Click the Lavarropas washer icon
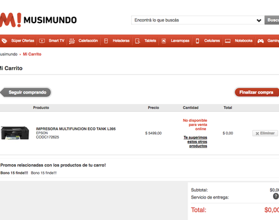279x220 pixels. [x=164, y=41]
